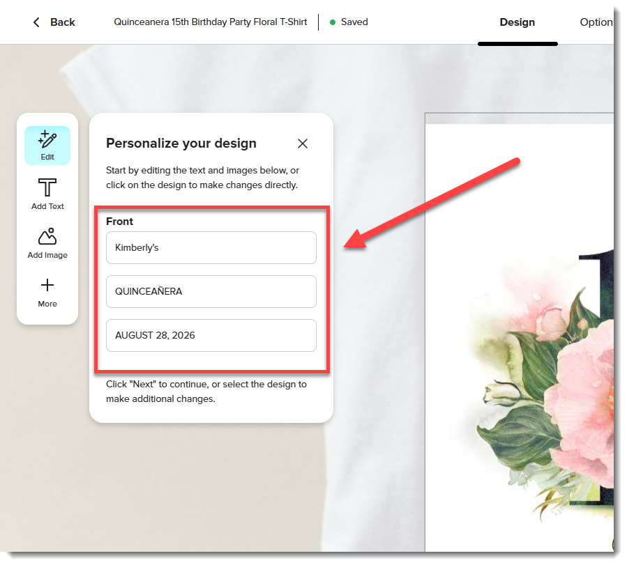Focus the QUINCEAÑERA text field
The image size is (627, 565).
click(211, 291)
